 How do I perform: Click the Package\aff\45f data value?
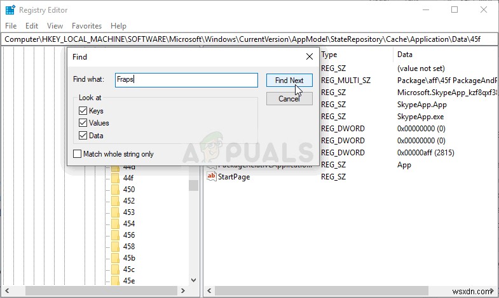pos(447,81)
